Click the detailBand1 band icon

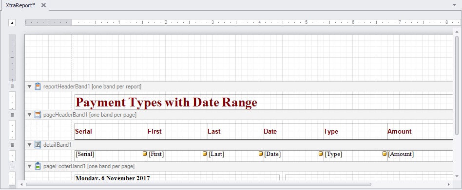pos(38,144)
